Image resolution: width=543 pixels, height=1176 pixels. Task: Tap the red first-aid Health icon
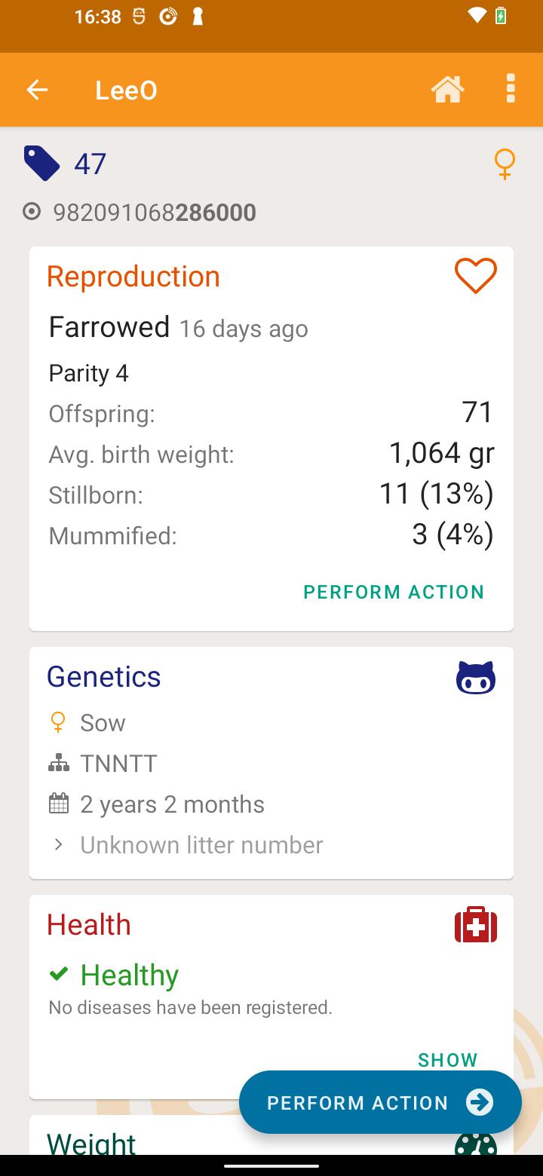click(476, 925)
